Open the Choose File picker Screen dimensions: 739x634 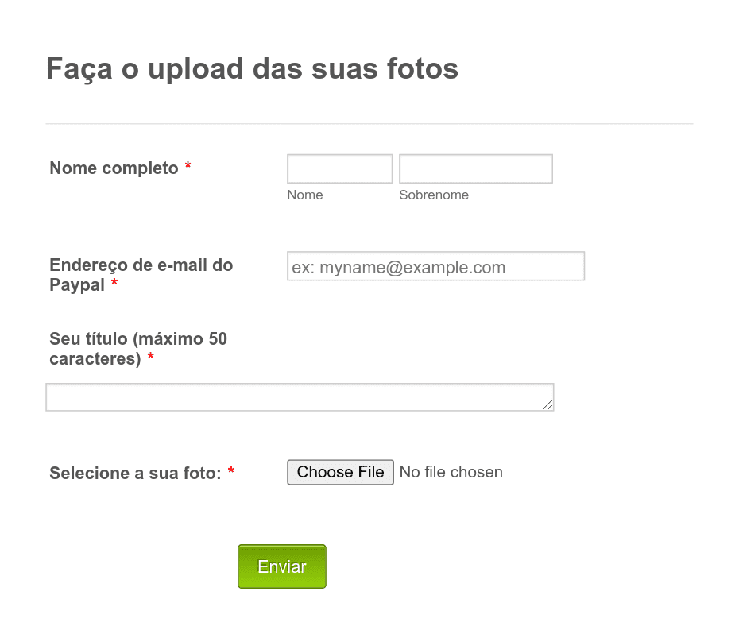click(340, 472)
